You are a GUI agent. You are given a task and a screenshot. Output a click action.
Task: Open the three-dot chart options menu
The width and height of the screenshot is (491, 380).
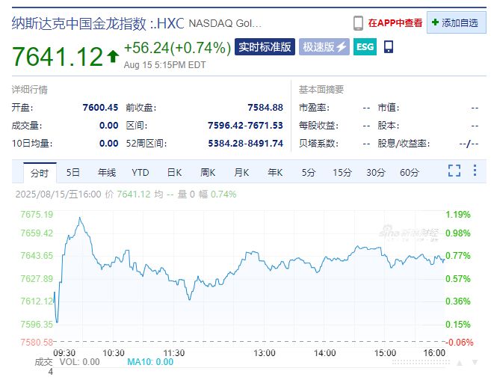pyautogui.click(x=475, y=171)
